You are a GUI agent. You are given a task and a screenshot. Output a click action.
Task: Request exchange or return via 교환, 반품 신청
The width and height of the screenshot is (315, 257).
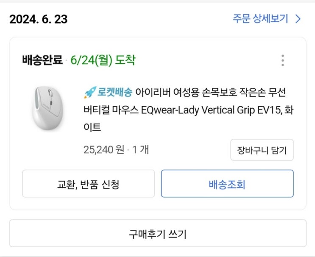(88, 184)
